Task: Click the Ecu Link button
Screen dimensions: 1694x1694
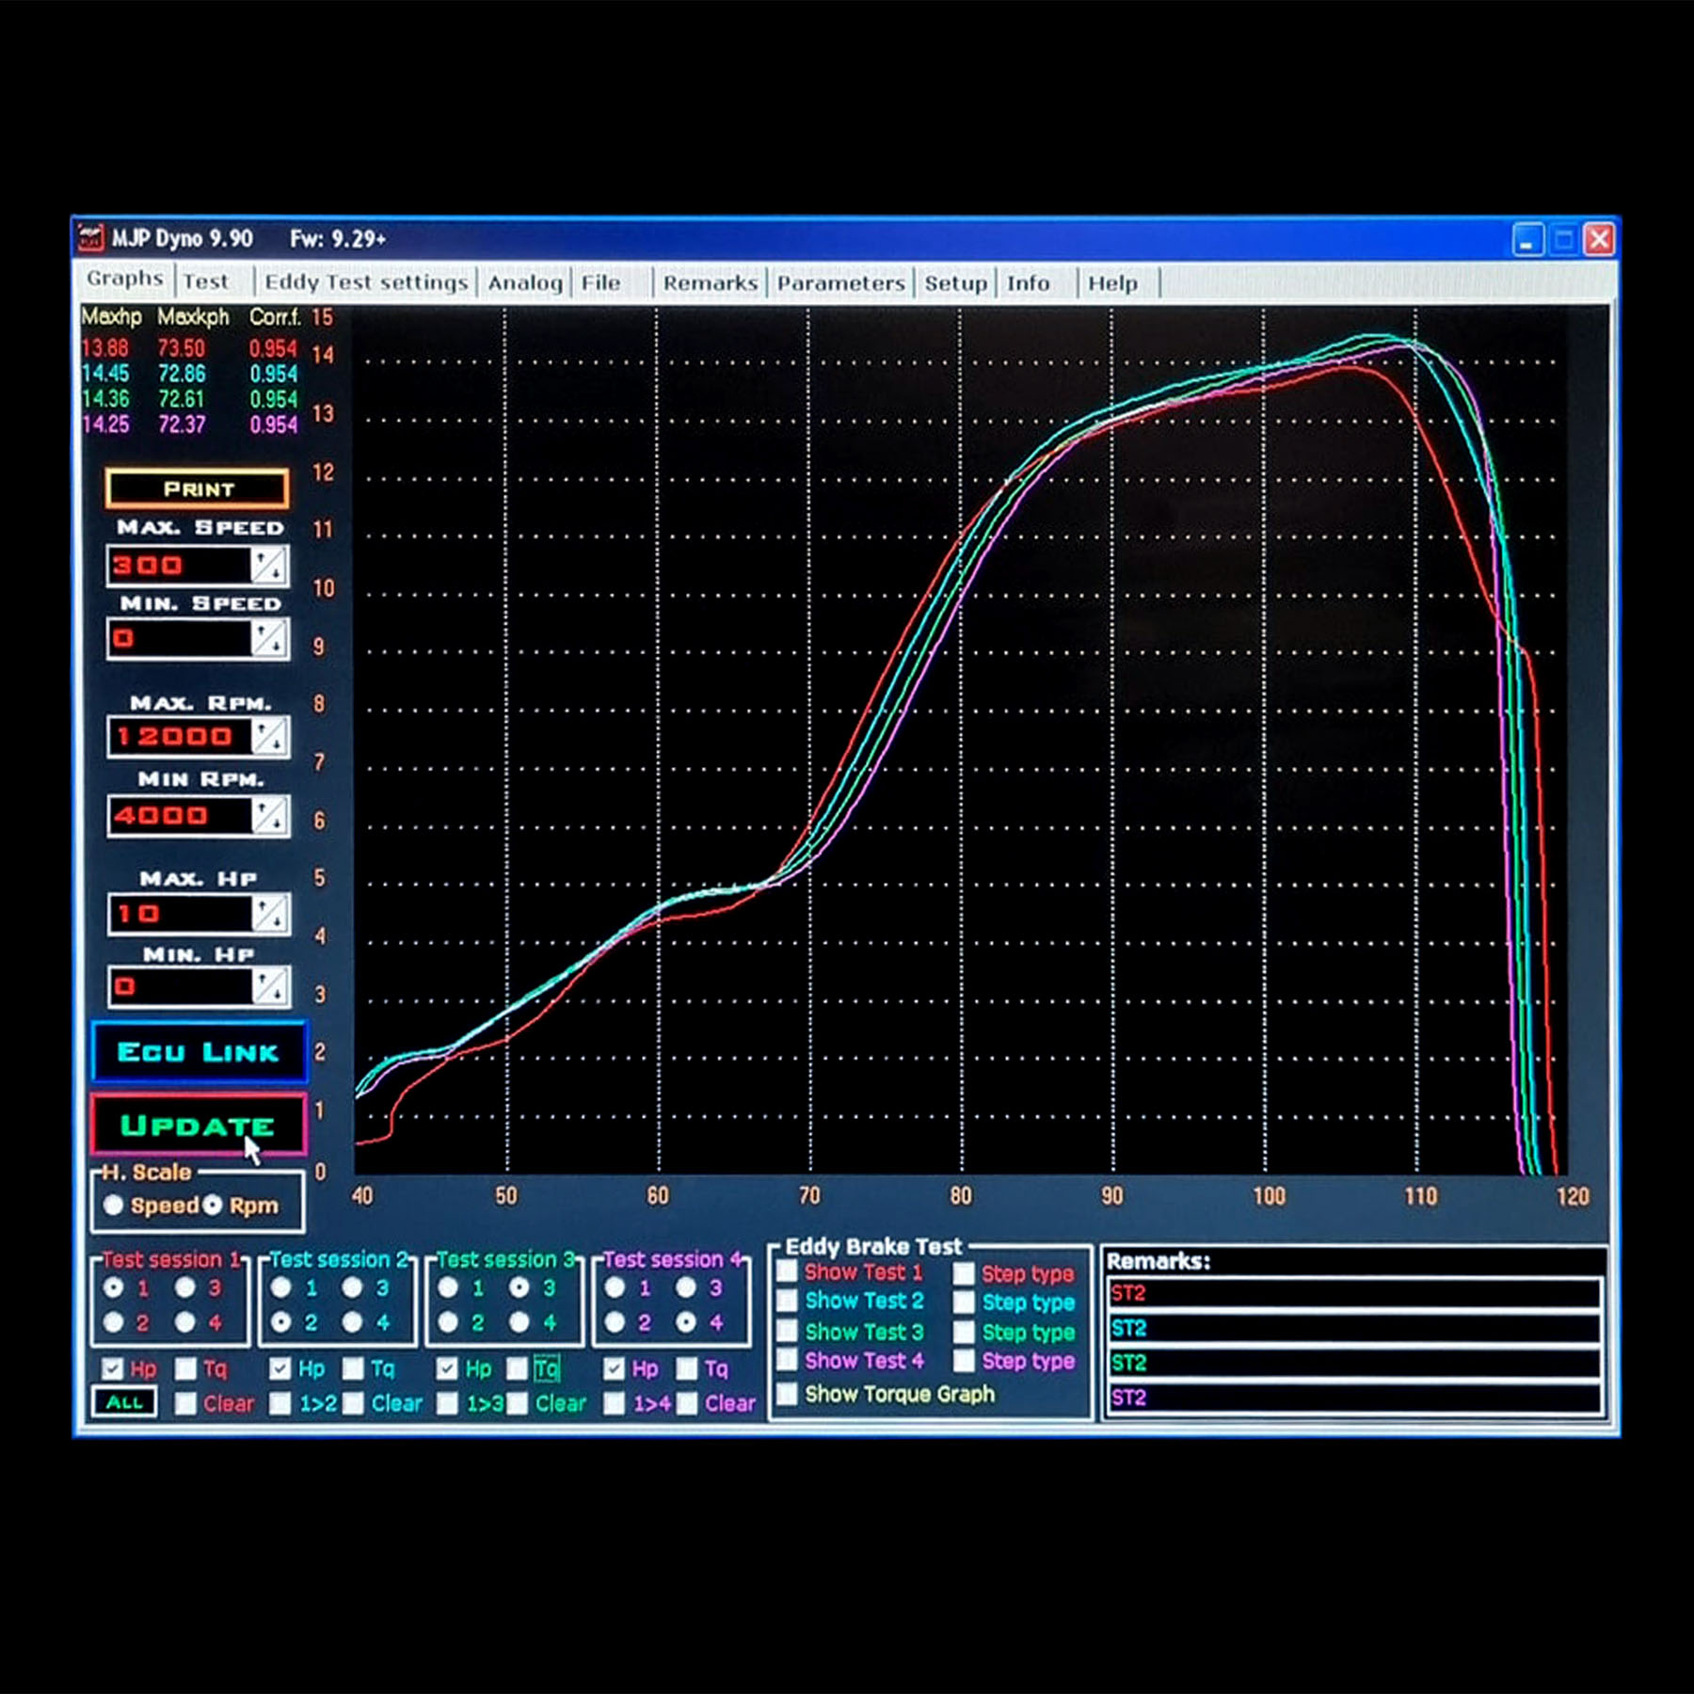Action: [199, 1052]
